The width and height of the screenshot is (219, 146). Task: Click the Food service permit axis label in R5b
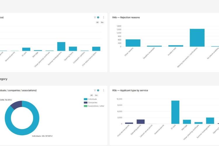124,131
